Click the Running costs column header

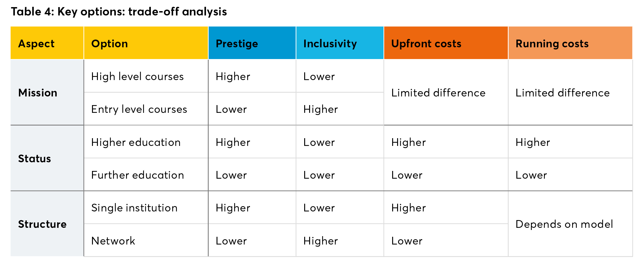pyautogui.click(x=552, y=44)
